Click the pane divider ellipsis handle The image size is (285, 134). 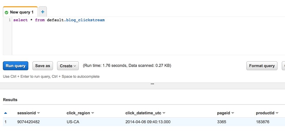(152, 84)
